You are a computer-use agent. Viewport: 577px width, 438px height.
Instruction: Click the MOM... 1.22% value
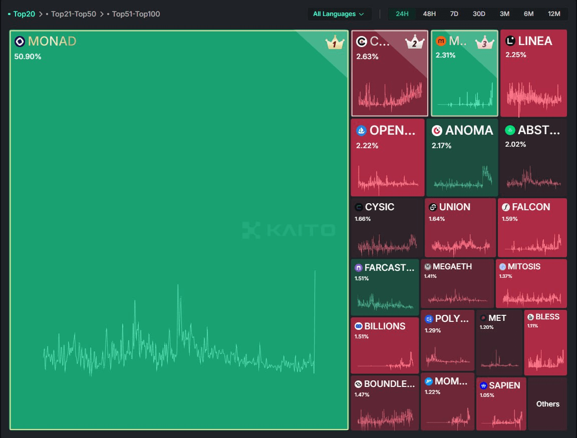pos(432,392)
